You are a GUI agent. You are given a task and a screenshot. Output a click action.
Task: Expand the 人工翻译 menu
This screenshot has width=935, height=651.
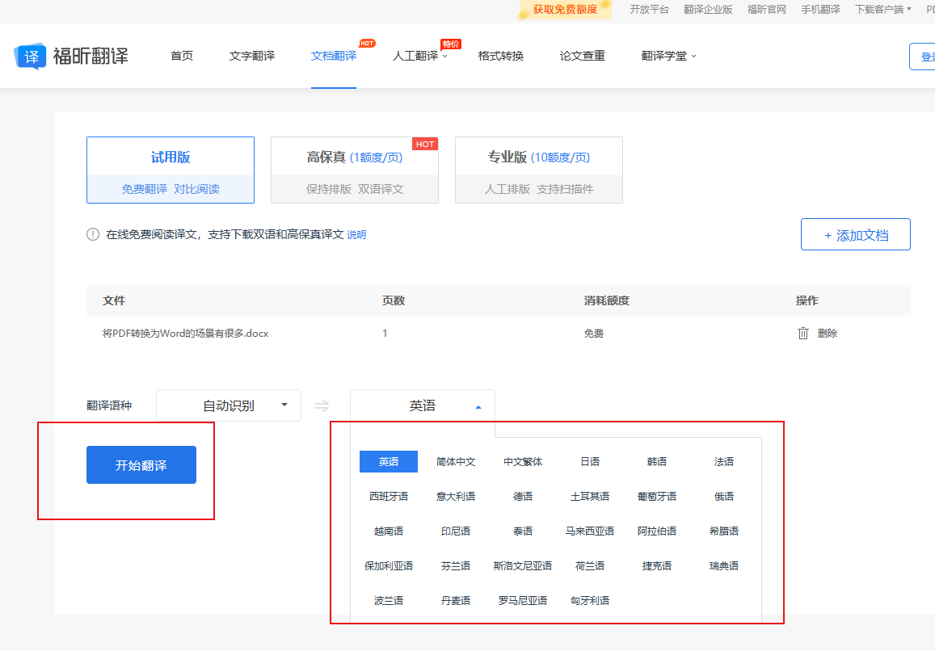tap(419, 56)
